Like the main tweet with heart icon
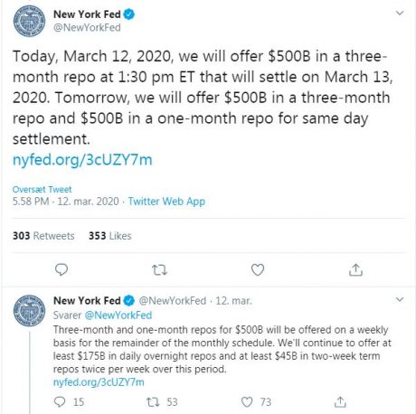416x414 pixels. [x=258, y=269]
